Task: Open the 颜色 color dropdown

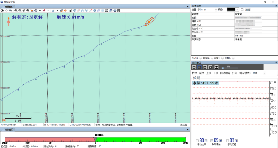Action: pyautogui.click(x=237, y=9)
